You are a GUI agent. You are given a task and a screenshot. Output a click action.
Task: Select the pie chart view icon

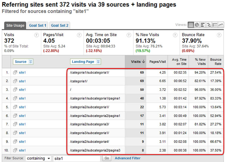click(x=197, y=25)
